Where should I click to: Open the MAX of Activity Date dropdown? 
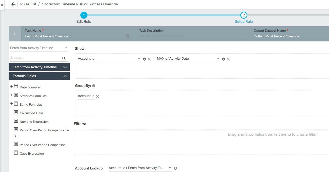coord(188,59)
